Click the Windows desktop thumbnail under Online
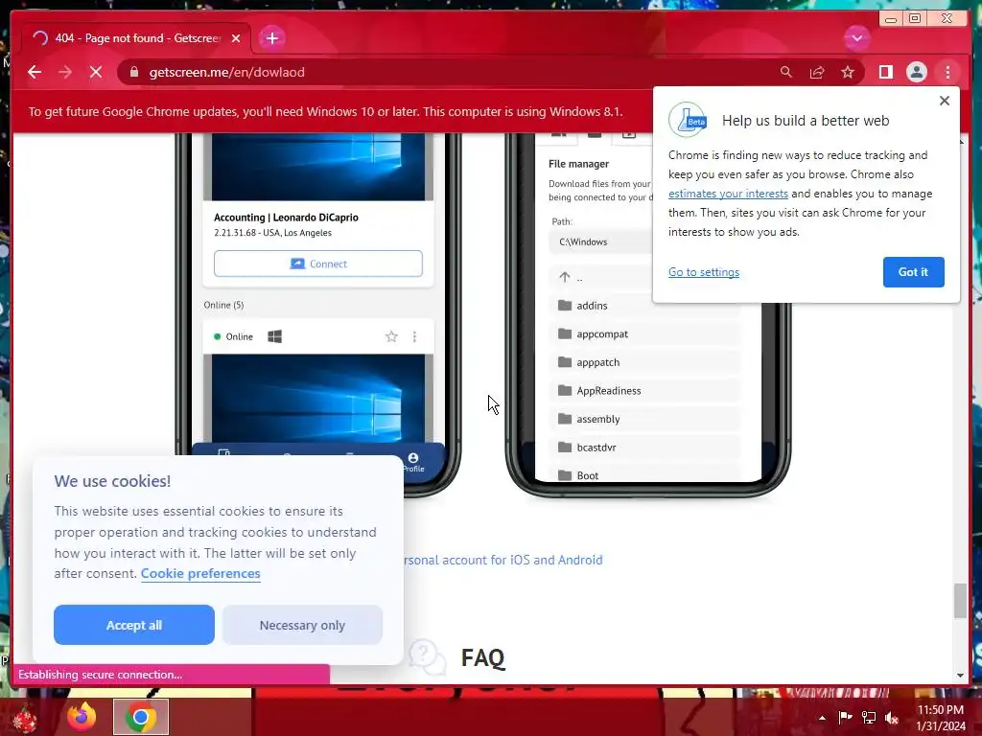Screen dimensions: 982x736 (318, 398)
